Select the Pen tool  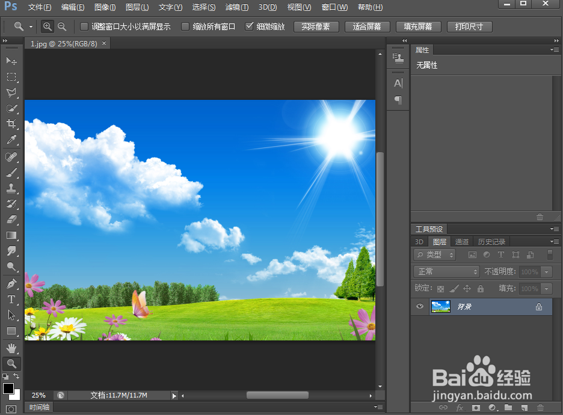11,284
